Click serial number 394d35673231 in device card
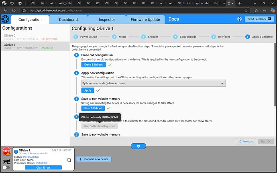Viewport: 277px width, 173px height. [62, 151]
